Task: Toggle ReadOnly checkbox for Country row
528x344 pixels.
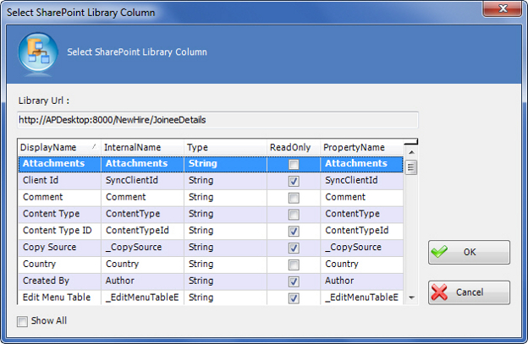Action: click(294, 264)
